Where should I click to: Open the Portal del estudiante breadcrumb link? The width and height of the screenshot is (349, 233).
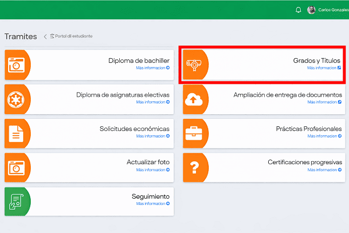73,36
